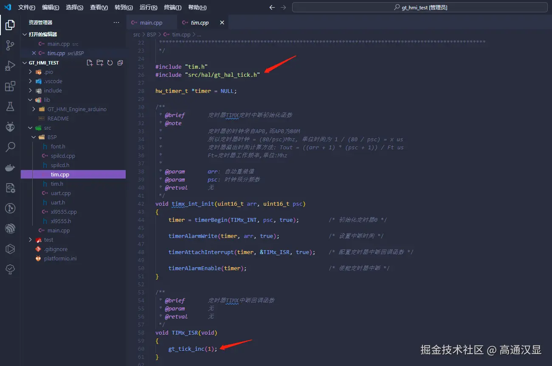Click line number 42 in the gutter
This screenshot has width=552, height=366.
tap(141, 204)
